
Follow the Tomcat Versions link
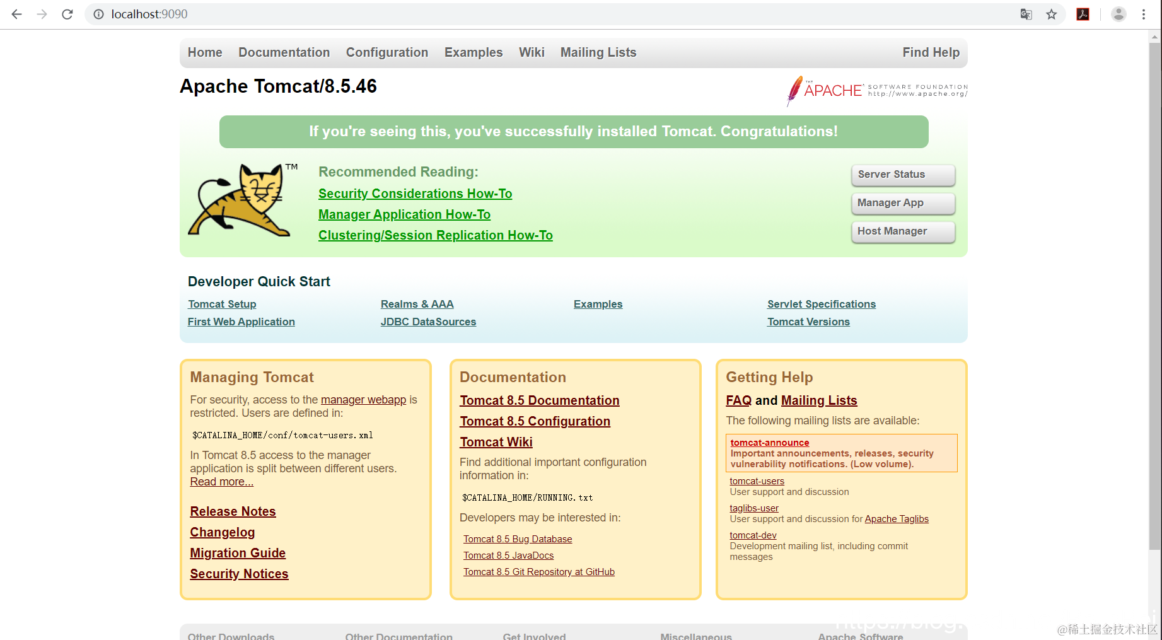tap(808, 322)
